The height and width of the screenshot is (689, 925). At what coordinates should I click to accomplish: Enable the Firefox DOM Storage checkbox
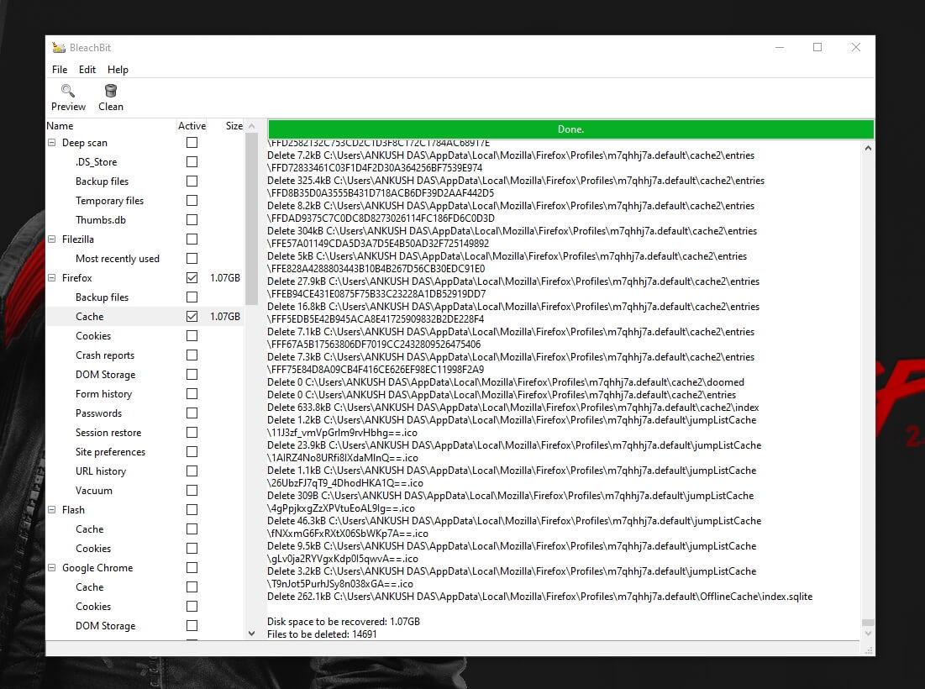tap(192, 375)
